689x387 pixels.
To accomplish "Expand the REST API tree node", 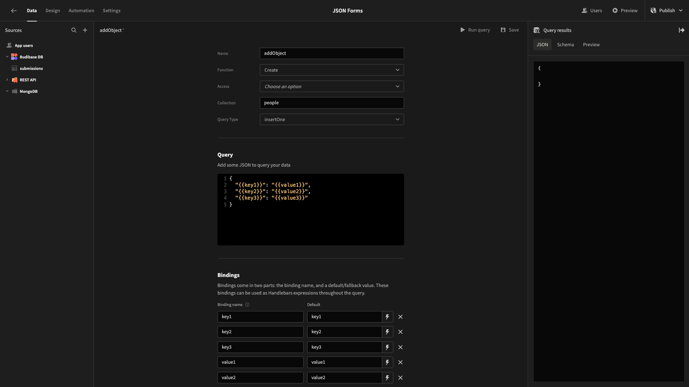I will pos(7,80).
